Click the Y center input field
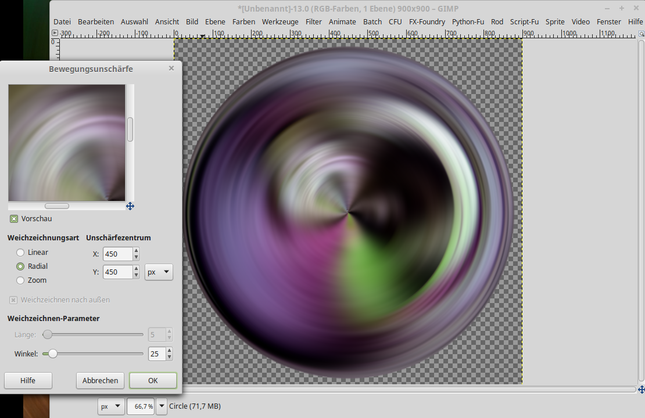The width and height of the screenshot is (645, 418). pos(117,272)
